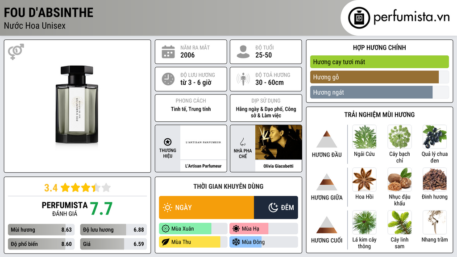Click the Hương cuối pyramid icon
This screenshot has width=457, height=257.
pos(327,225)
